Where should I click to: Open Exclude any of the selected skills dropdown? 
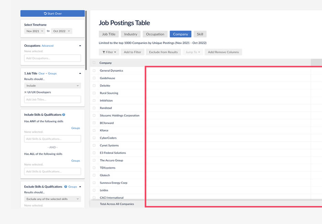(53, 199)
